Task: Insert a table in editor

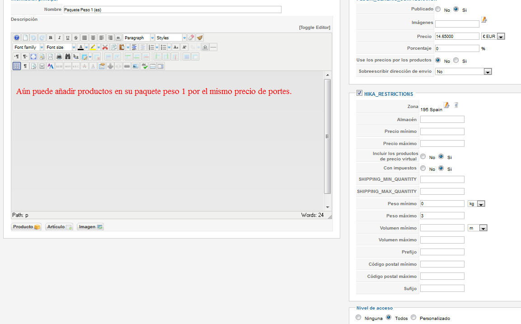Action: pyautogui.click(x=84, y=56)
